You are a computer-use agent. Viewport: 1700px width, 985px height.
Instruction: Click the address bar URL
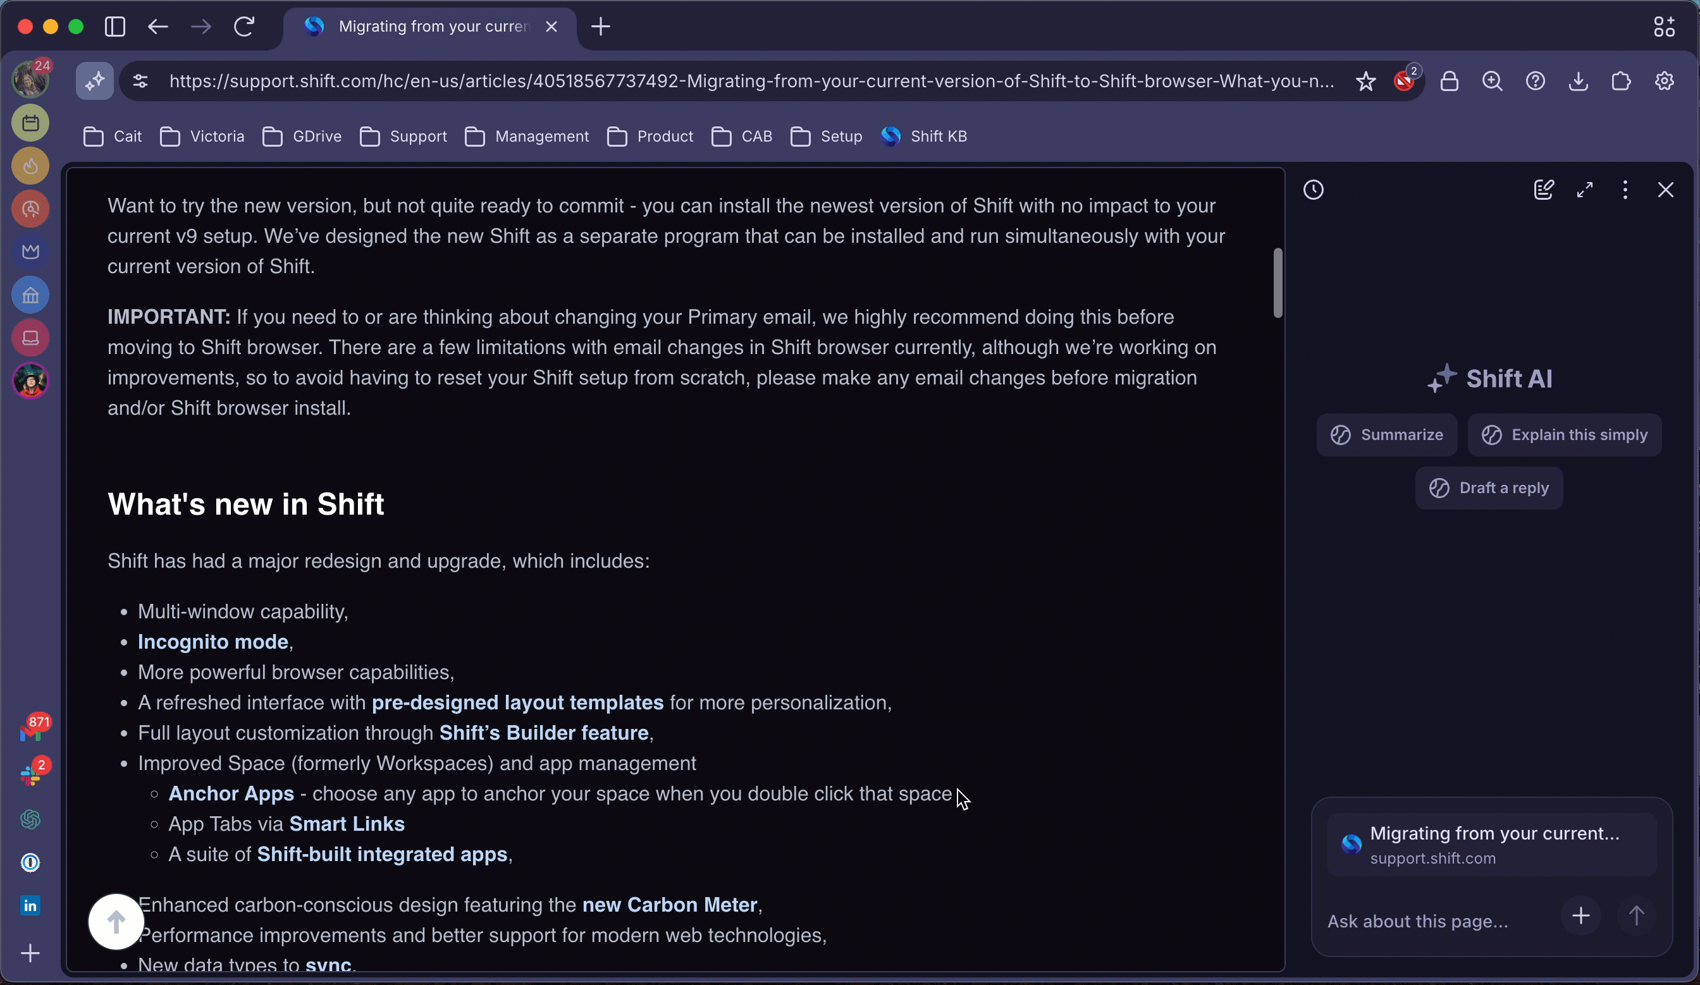pyautogui.click(x=751, y=82)
